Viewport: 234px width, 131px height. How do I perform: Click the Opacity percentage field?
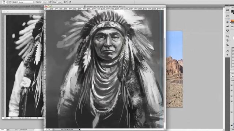pos(44,2)
